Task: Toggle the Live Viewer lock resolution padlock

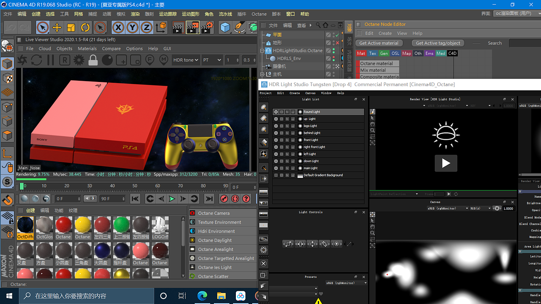Action: tap(93, 60)
